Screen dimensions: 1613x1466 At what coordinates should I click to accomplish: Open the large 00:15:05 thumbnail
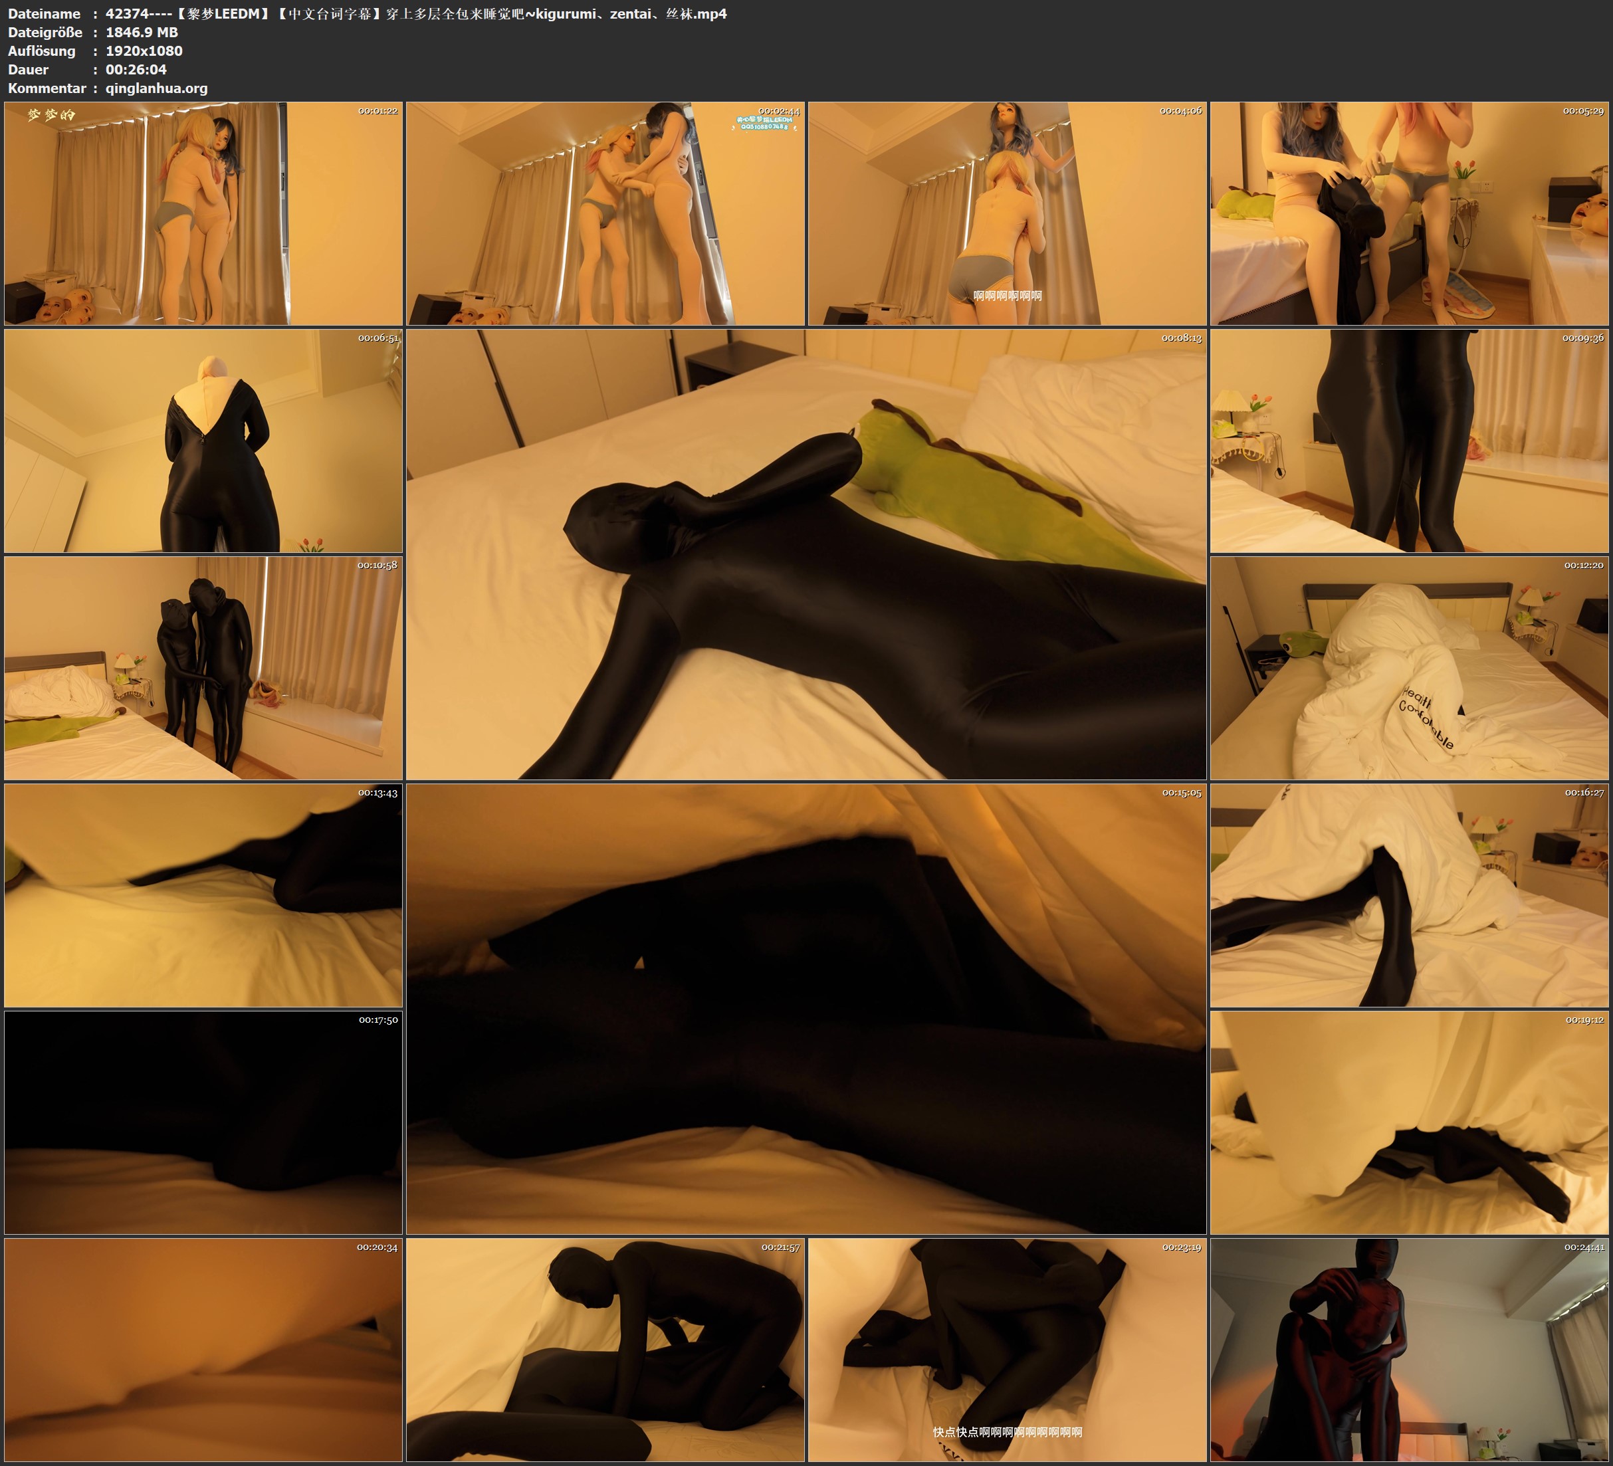(x=806, y=1009)
